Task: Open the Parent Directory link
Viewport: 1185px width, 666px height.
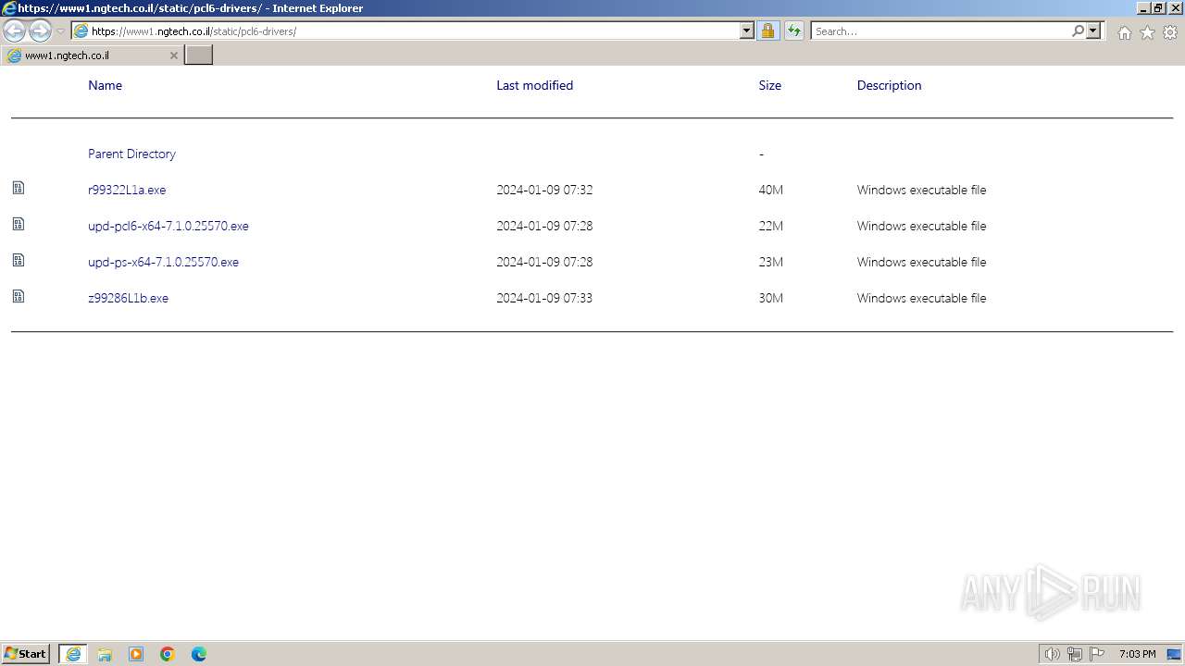Action: click(131, 154)
